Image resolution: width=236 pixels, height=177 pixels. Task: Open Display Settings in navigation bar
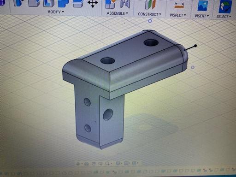tap(118, 163)
